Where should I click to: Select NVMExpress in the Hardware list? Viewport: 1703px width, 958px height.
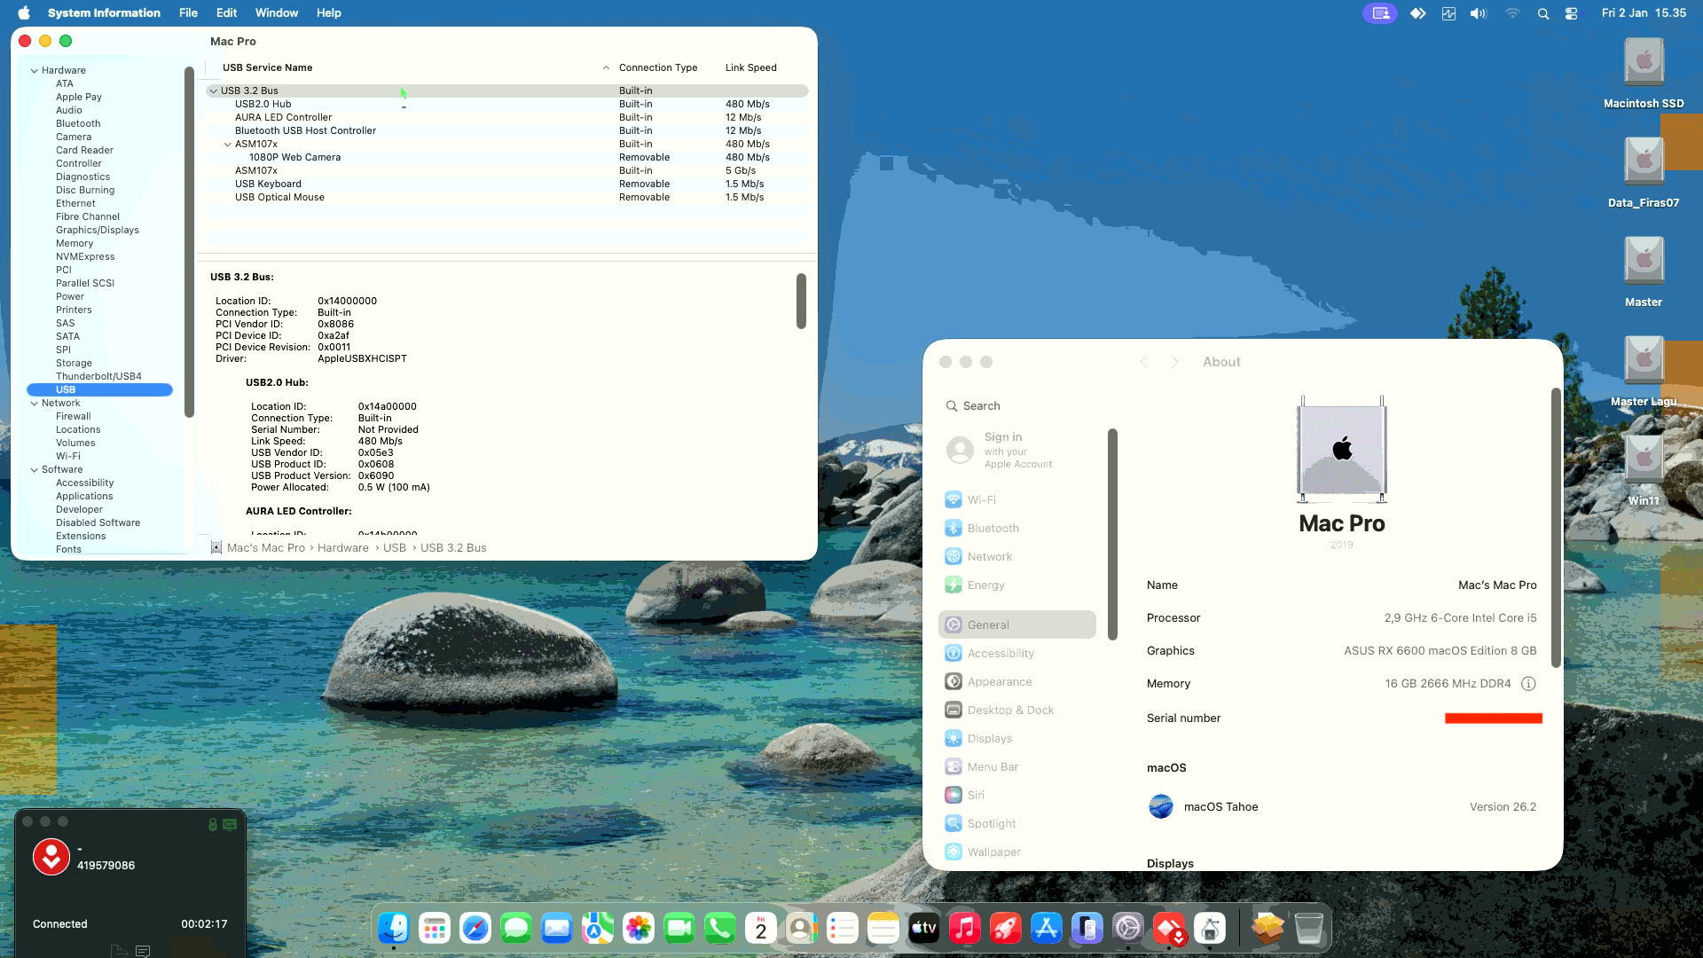point(85,256)
